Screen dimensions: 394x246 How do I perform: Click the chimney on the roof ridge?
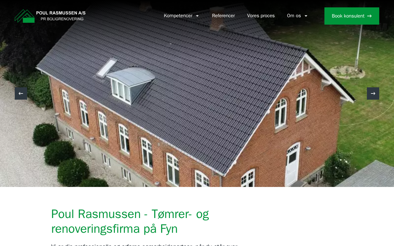[217, 19]
